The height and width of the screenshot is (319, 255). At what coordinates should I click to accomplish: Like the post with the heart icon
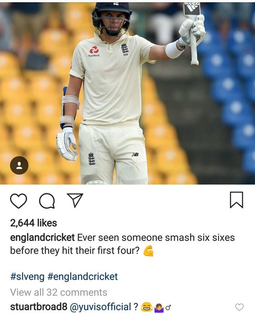[x=19, y=201]
